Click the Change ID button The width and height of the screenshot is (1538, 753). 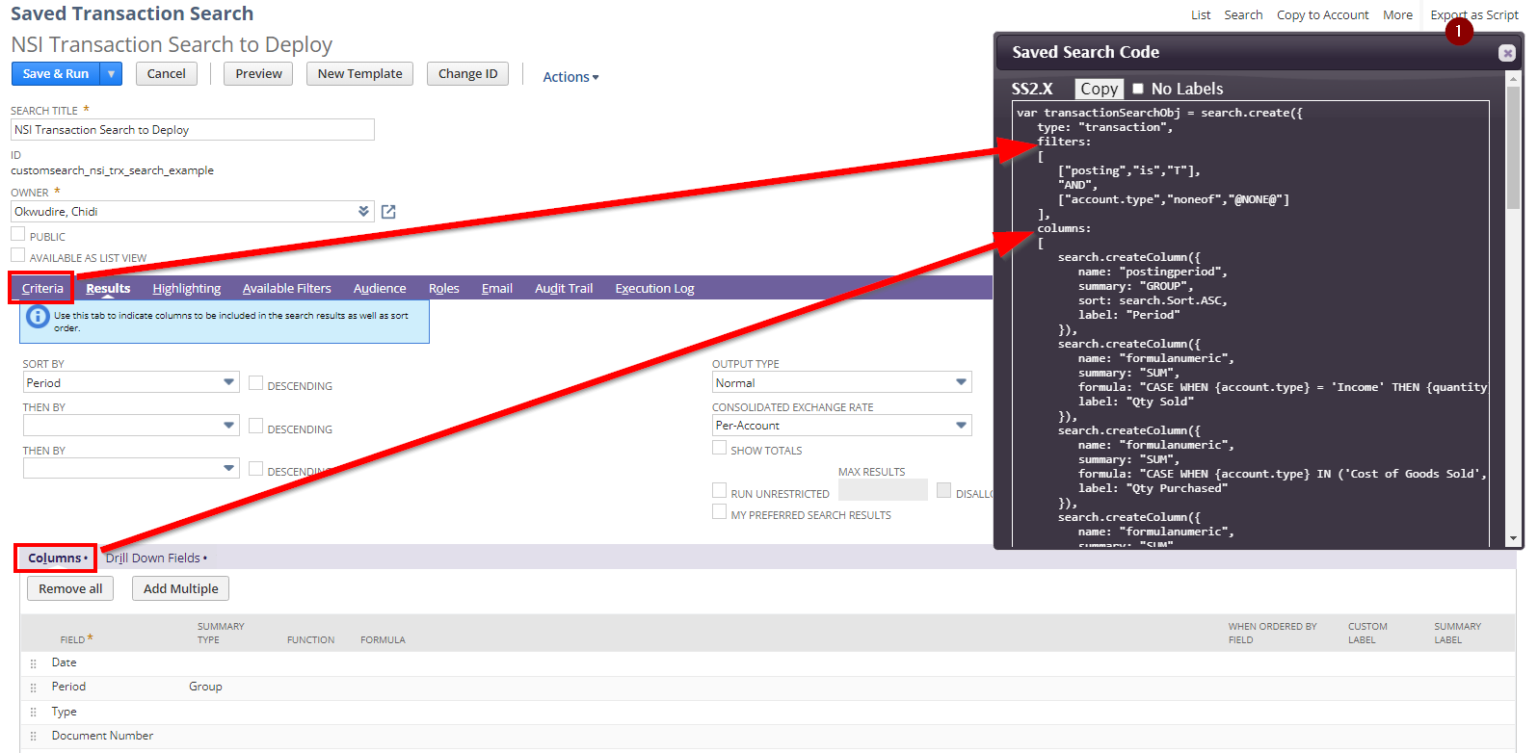click(x=468, y=73)
